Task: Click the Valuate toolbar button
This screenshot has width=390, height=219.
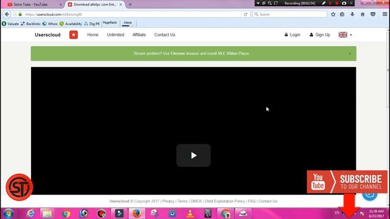Action: (x=10, y=24)
